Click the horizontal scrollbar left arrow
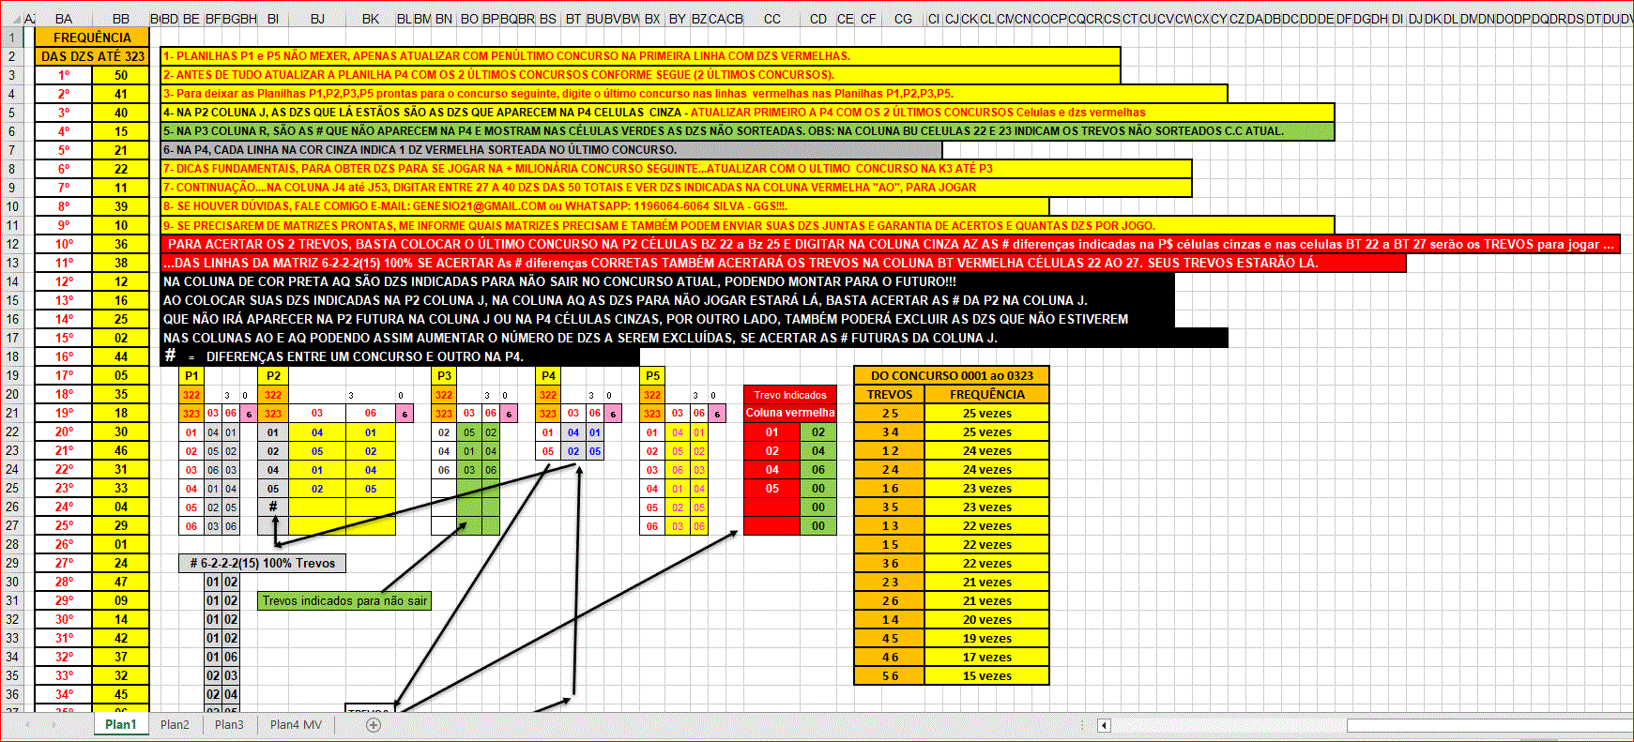 pyautogui.click(x=1105, y=725)
